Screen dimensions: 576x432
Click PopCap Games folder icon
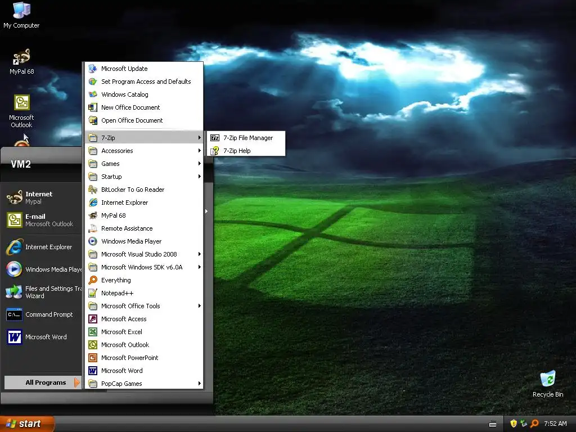93,384
